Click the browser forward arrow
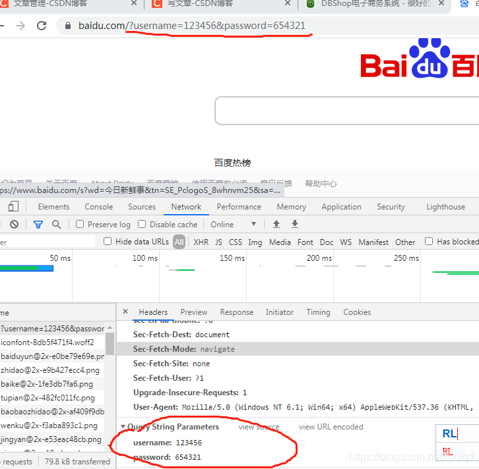This screenshot has height=469, width=479. click(x=20, y=26)
